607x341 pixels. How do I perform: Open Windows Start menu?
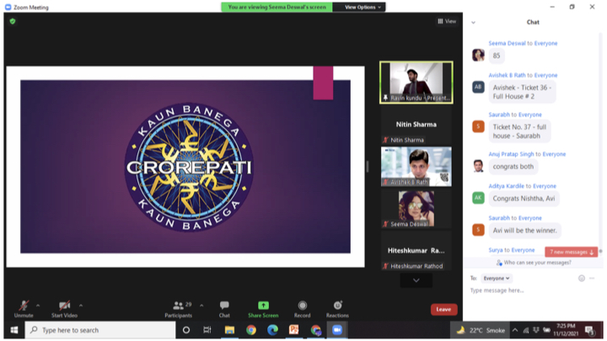pyautogui.click(x=14, y=330)
